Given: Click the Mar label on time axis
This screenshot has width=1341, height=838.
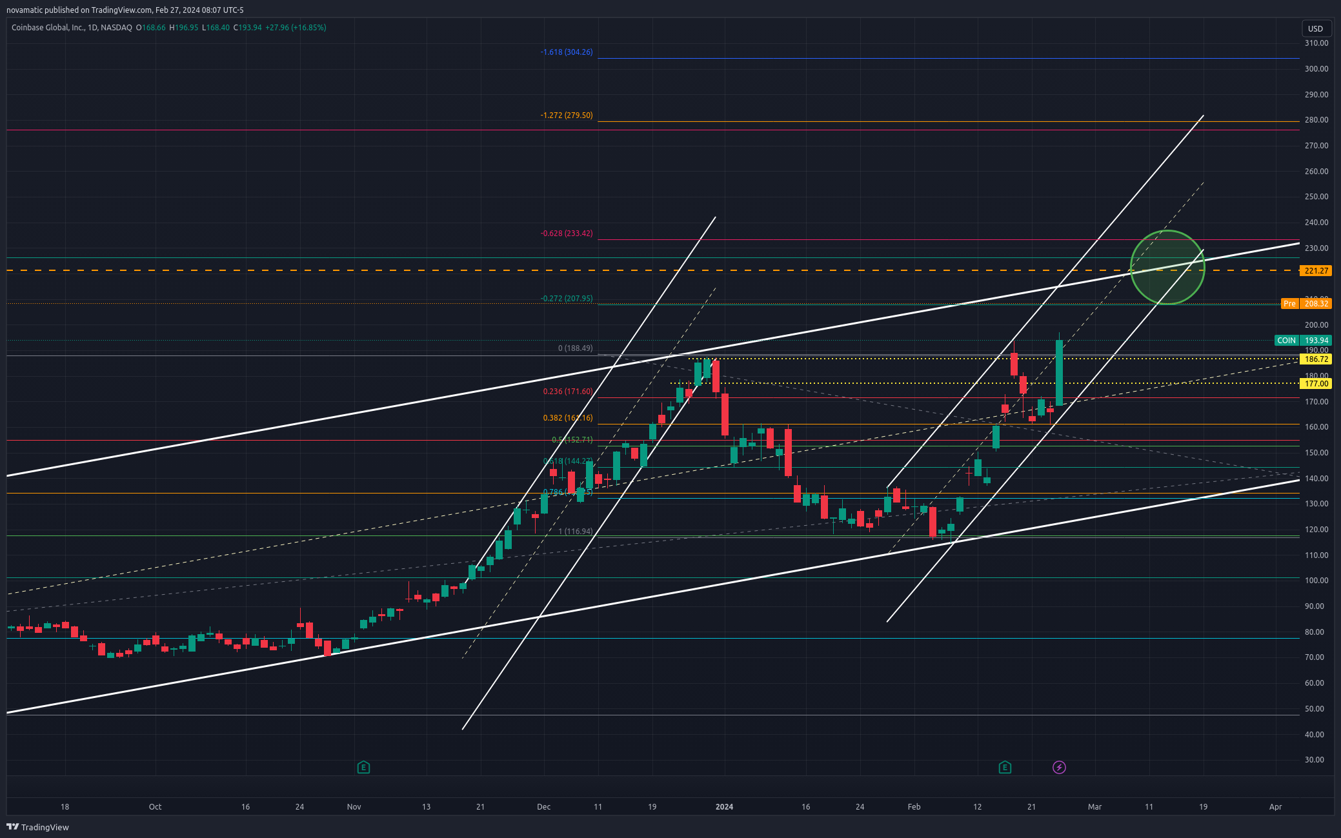Looking at the screenshot, I should pyautogui.click(x=1094, y=806).
